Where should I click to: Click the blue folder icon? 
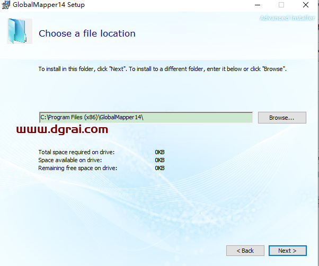pos(19,31)
